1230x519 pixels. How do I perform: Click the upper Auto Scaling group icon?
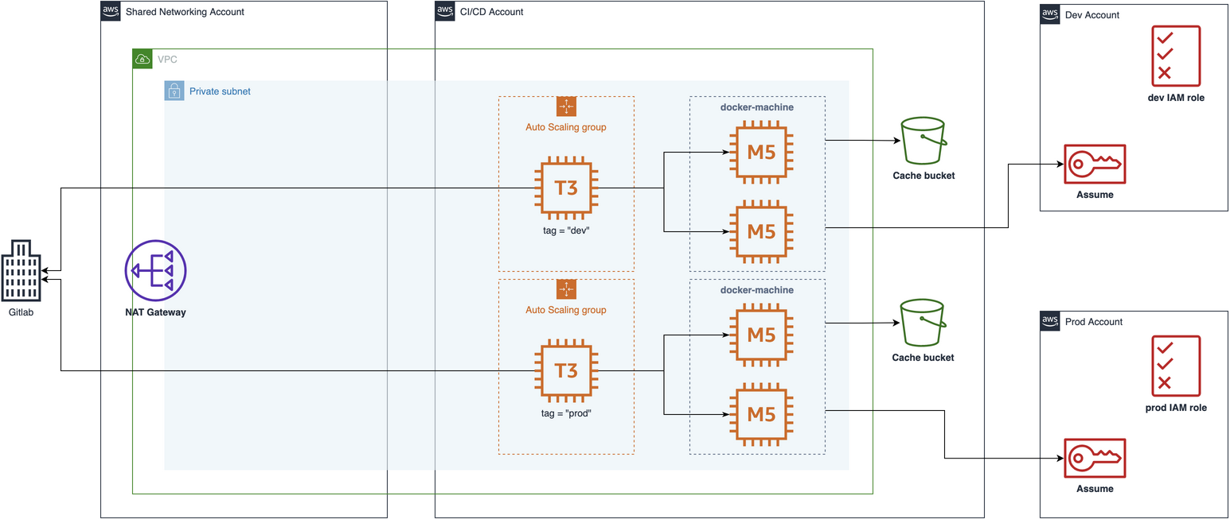[x=566, y=107]
